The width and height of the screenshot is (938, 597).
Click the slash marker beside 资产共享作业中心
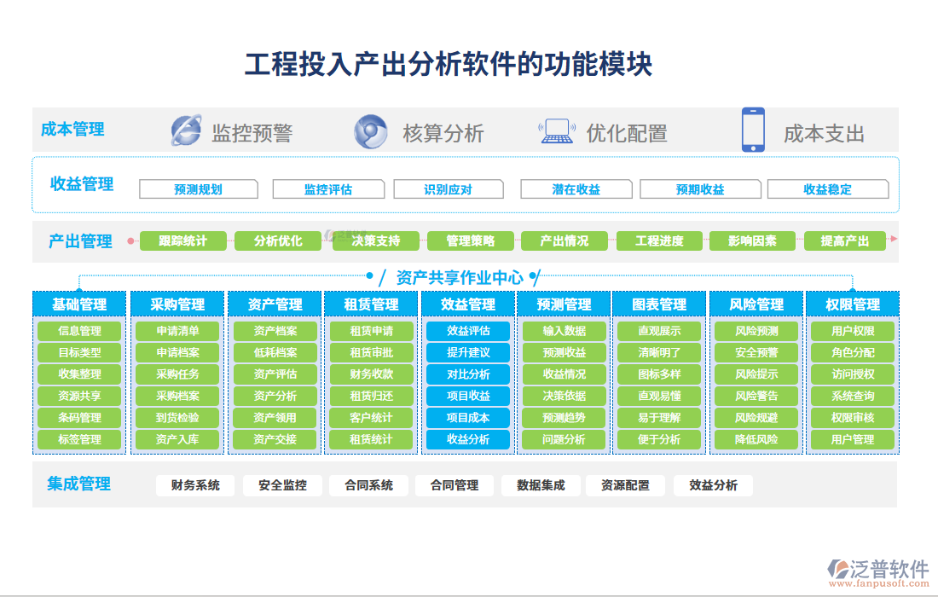(x=381, y=275)
